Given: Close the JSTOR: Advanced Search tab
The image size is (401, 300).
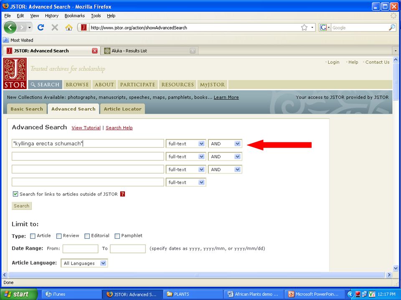Looking at the screenshot, I should [95, 51].
